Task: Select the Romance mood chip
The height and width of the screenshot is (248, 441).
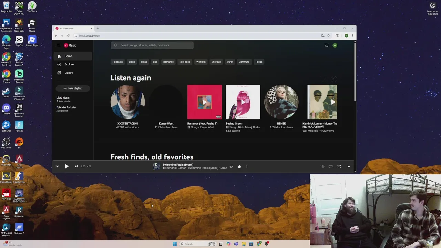Action: tap(168, 62)
